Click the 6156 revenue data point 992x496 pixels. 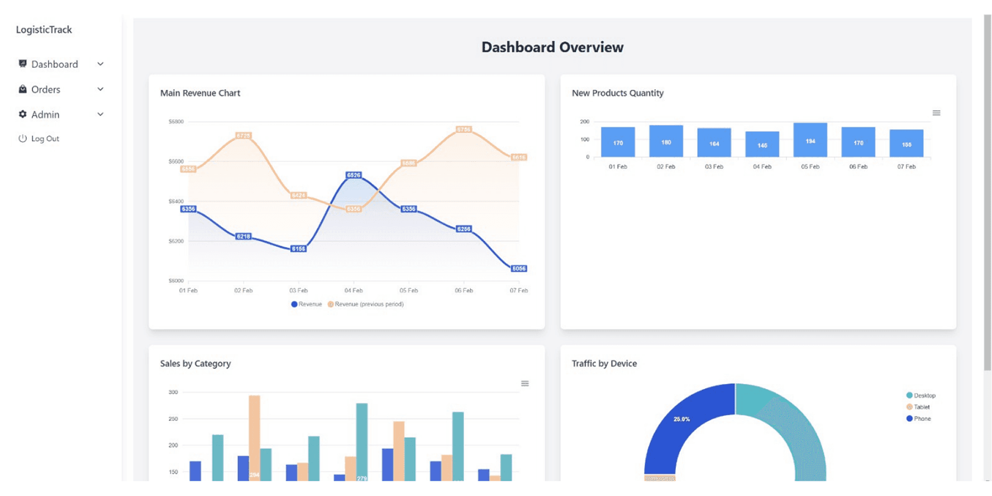click(x=298, y=249)
